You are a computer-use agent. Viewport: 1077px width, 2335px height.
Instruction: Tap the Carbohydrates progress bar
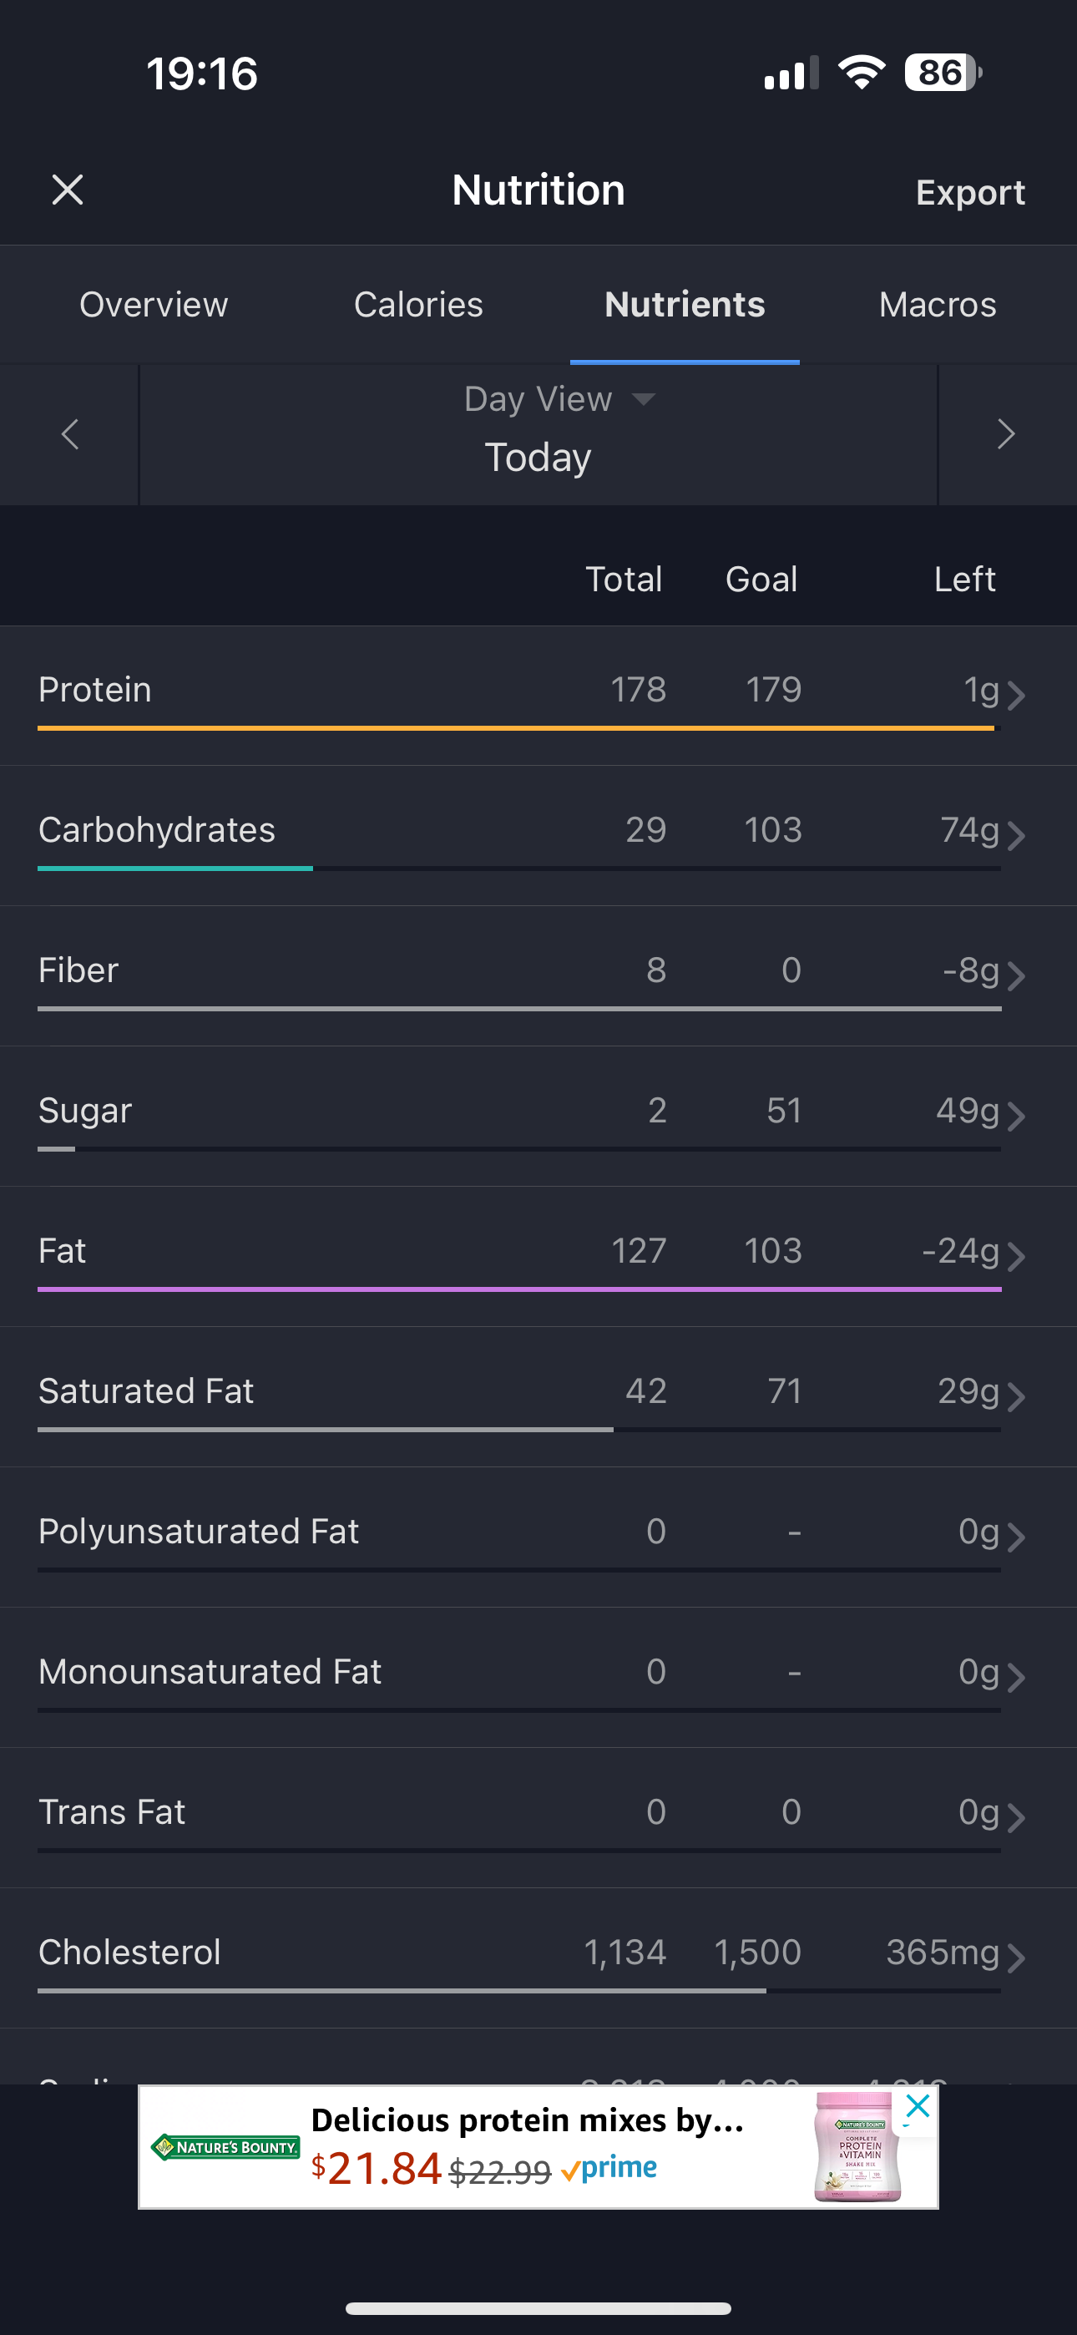pos(518,869)
